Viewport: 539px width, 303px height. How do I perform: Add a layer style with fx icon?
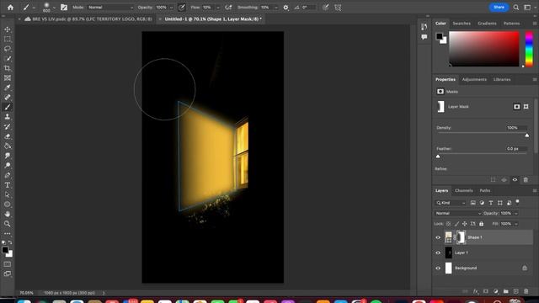(x=475, y=291)
